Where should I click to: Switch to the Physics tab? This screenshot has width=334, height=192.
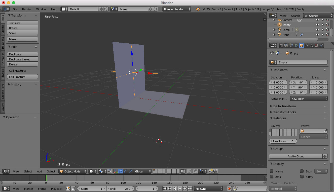click(x=3, y=74)
